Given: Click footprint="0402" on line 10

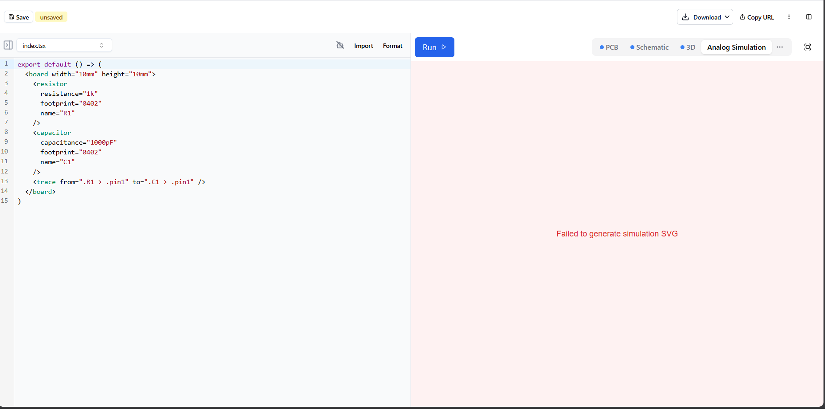Looking at the screenshot, I should click(71, 152).
